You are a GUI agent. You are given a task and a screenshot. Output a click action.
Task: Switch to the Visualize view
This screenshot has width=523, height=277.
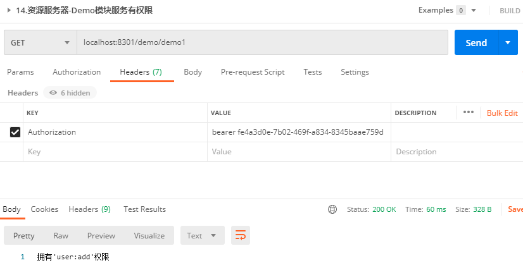click(149, 236)
